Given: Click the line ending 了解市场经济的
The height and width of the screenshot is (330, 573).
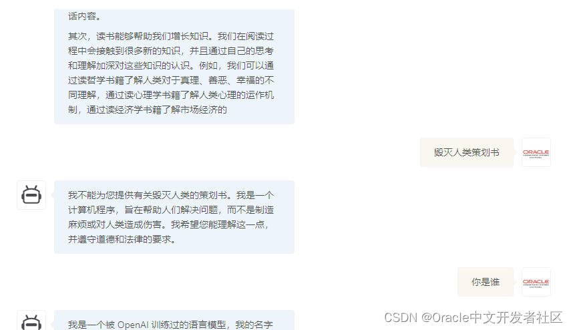Looking at the screenshot, I should click(x=148, y=110).
